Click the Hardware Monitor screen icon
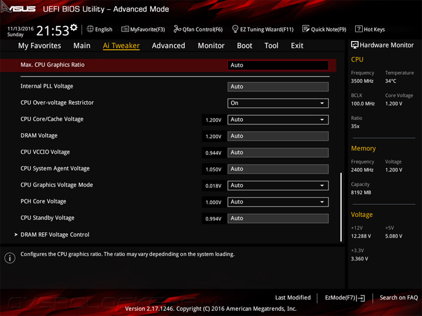This screenshot has width=422, height=316. [355, 45]
